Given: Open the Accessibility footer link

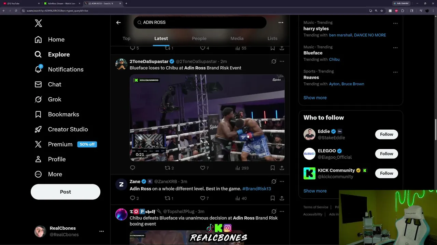Looking at the screenshot, I should [x=313, y=214].
